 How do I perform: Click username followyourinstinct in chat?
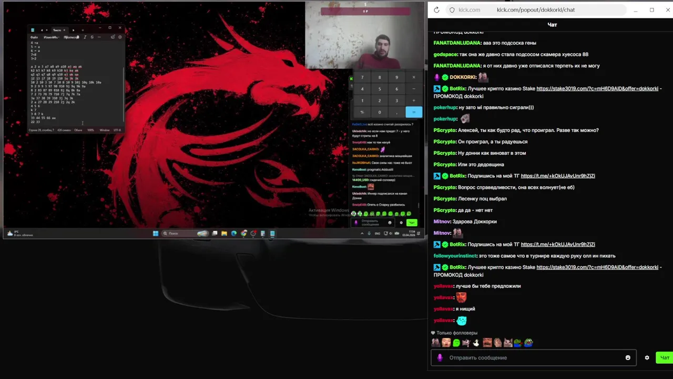(x=455, y=256)
